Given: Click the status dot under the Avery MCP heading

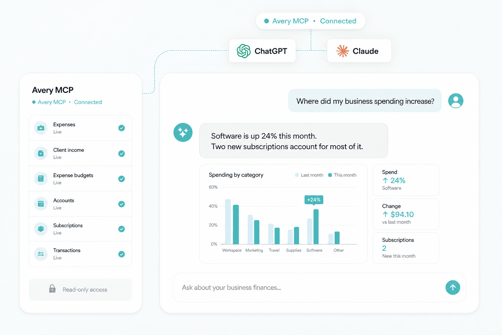Looking at the screenshot, I should pos(34,102).
